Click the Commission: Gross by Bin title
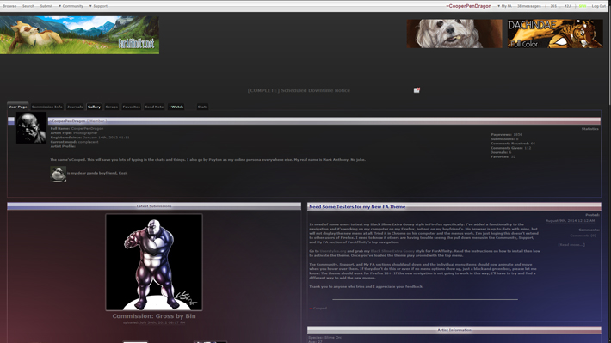The image size is (611, 343). pos(154,316)
